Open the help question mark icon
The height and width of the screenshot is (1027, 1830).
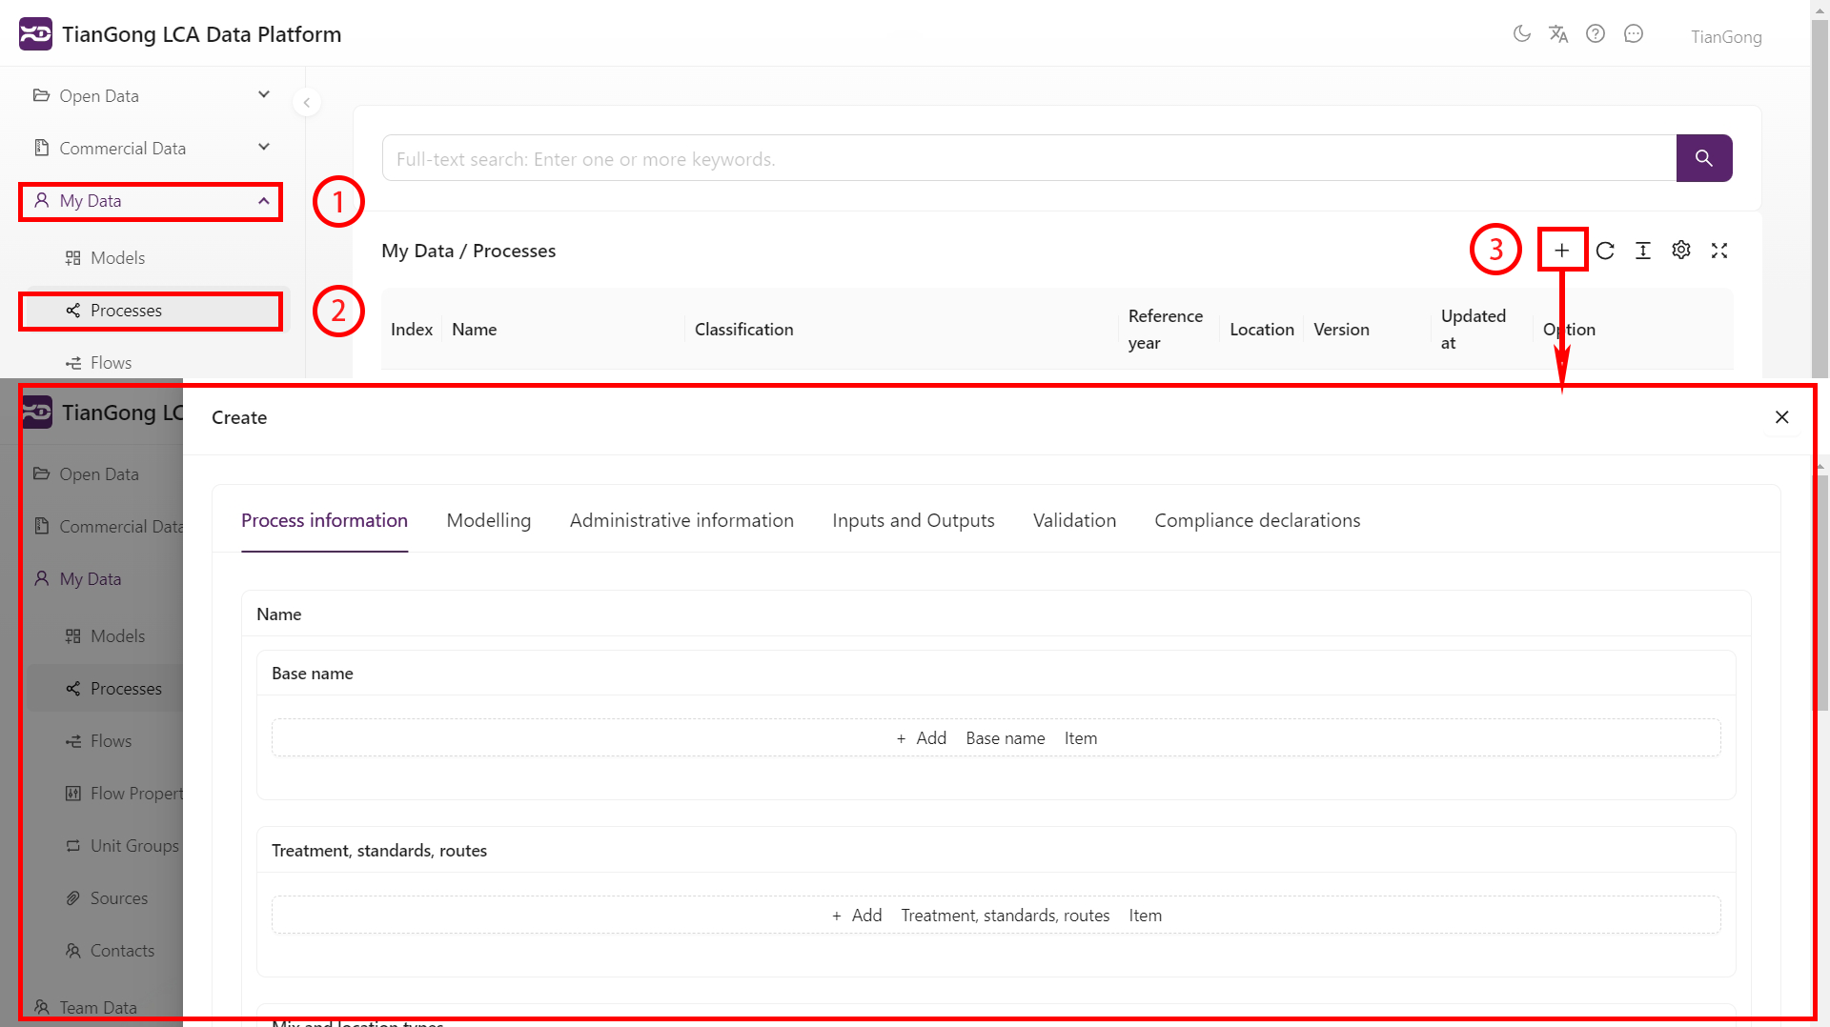click(x=1596, y=34)
